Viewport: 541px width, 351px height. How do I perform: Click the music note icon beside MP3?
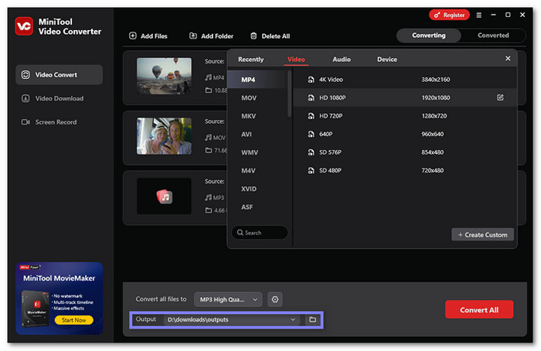[x=208, y=197]
